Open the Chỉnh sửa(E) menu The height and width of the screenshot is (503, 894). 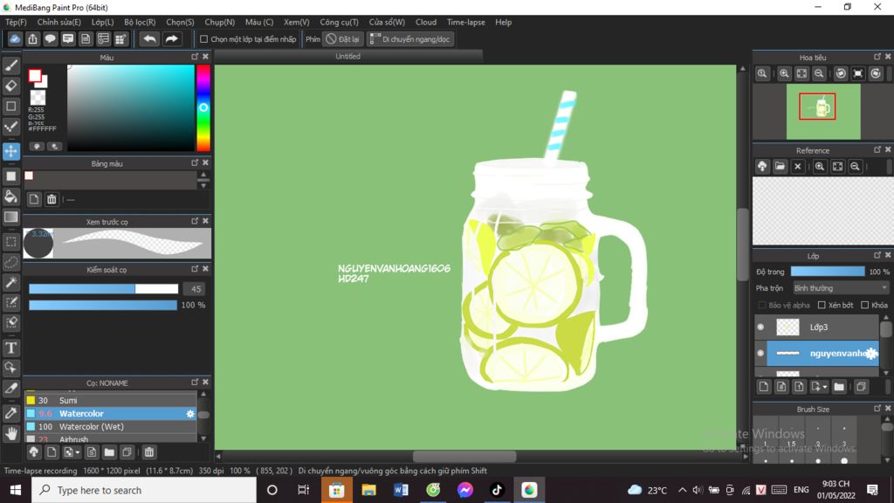(x=59, y=22)
